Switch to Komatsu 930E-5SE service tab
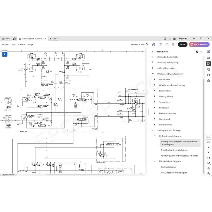Screen dimensions: 212x212 32,39
